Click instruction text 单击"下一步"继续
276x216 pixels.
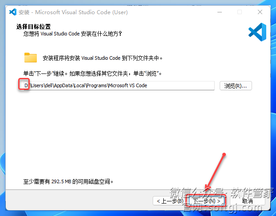[x=45, y=73]
